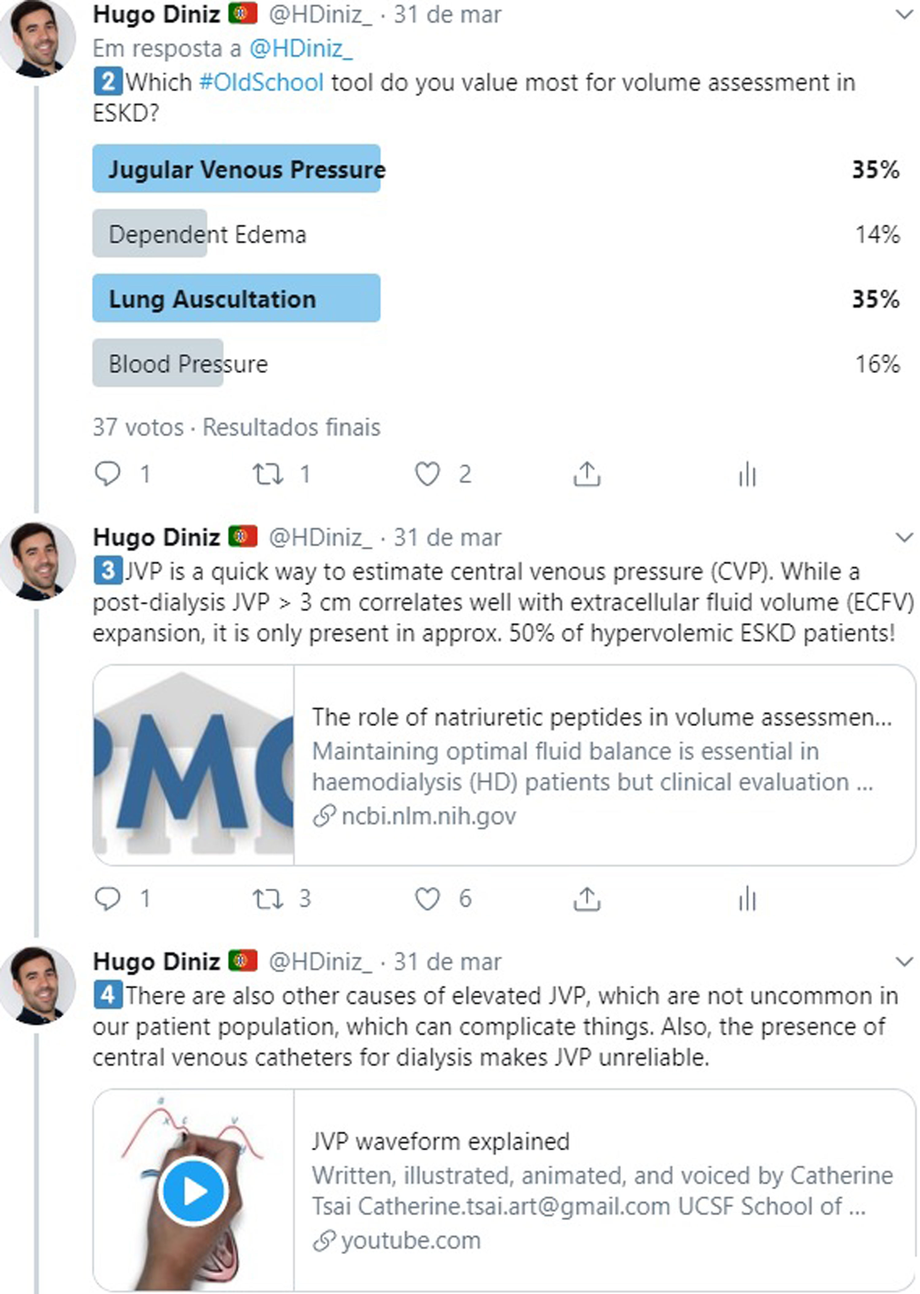Open chevron menu on tweet numbered 3
Screen dimensions: 920x1294
pos(904,537)
